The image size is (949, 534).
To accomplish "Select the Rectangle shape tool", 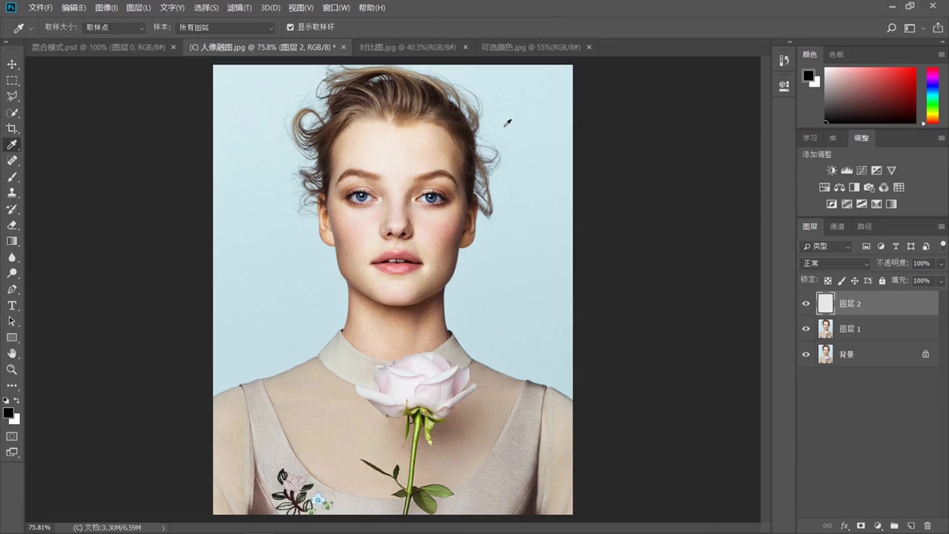I will [x=12, y=338].
